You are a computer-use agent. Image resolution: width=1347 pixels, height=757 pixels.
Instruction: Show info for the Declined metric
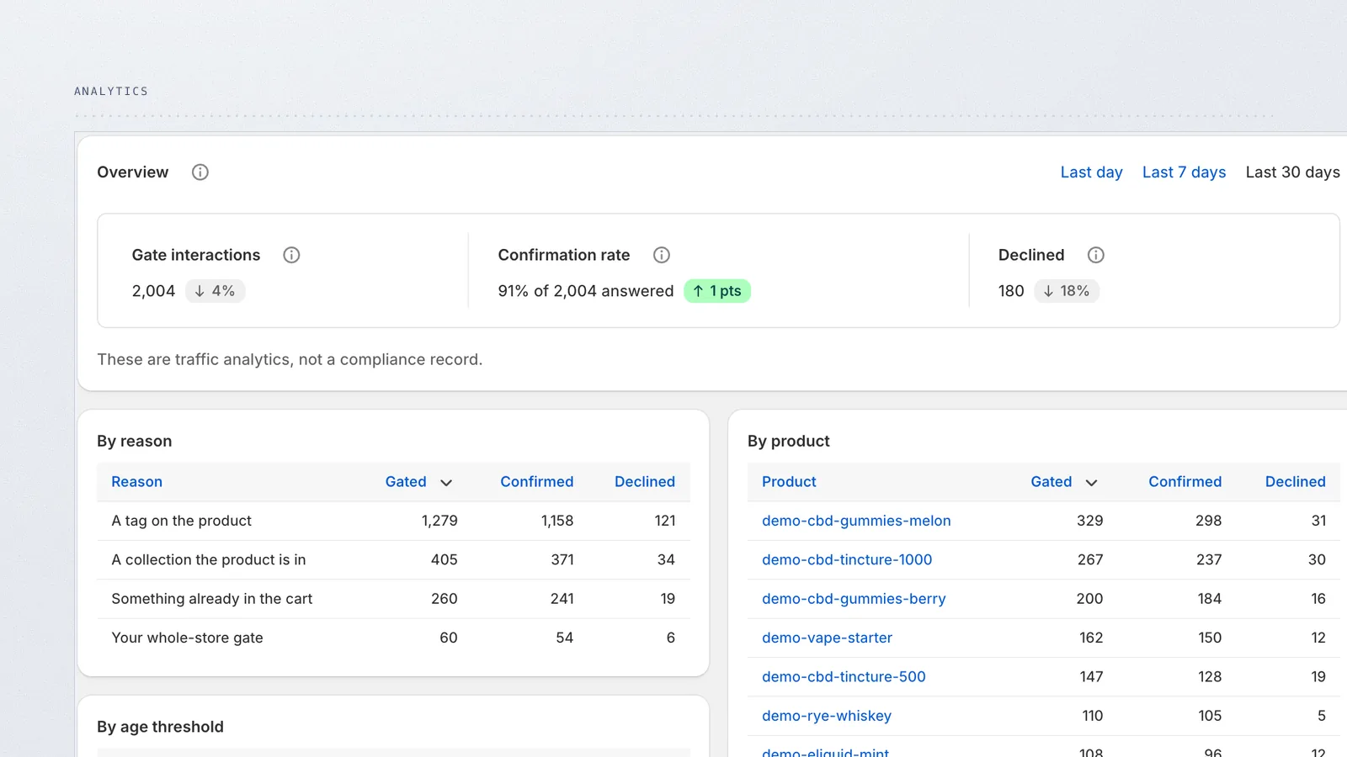pos(1096,255)
